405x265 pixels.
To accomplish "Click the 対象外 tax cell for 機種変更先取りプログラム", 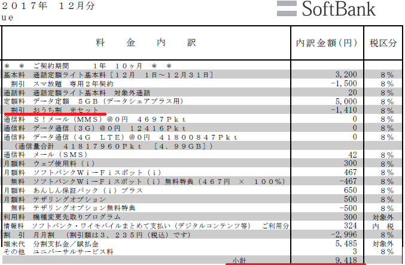I will (383, 218).
